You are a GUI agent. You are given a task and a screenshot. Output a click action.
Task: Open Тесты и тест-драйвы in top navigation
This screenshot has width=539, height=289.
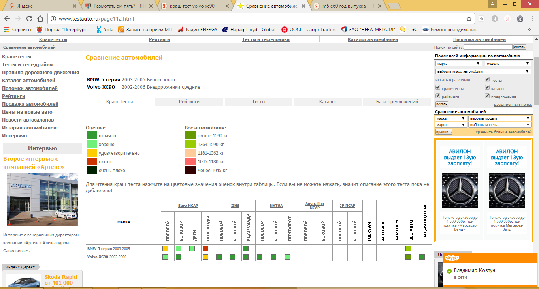[266, 39]
